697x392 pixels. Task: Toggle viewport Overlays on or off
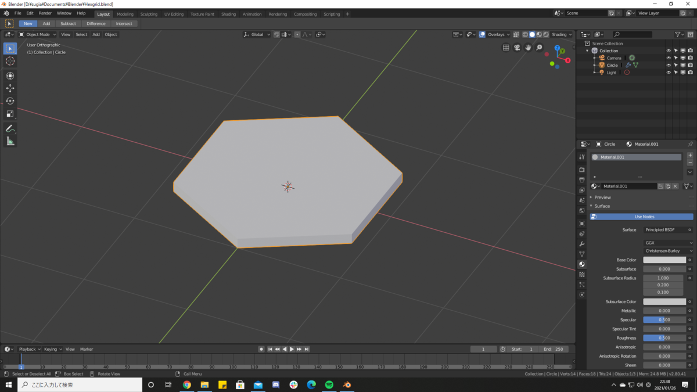pyautogui.click(x=482, y=34)
